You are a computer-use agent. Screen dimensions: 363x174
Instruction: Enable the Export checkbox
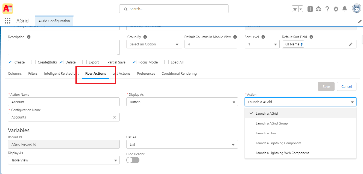tap(84, 62)
